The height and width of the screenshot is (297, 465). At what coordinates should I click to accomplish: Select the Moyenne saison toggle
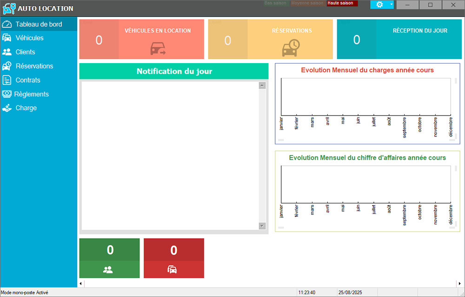pos(307,3)
